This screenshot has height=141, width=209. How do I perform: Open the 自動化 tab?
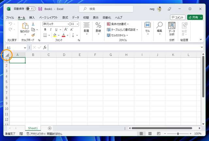click(107, 17)
